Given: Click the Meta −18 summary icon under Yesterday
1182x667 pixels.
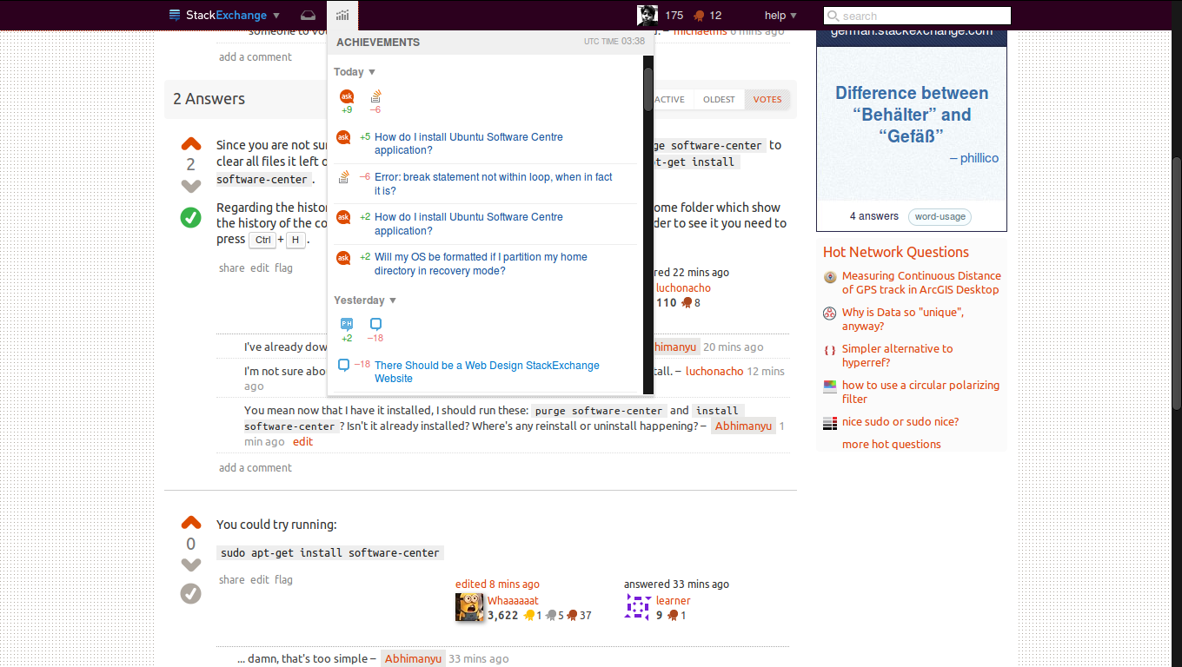Looking at the screenshot, I should click(375, 330).
